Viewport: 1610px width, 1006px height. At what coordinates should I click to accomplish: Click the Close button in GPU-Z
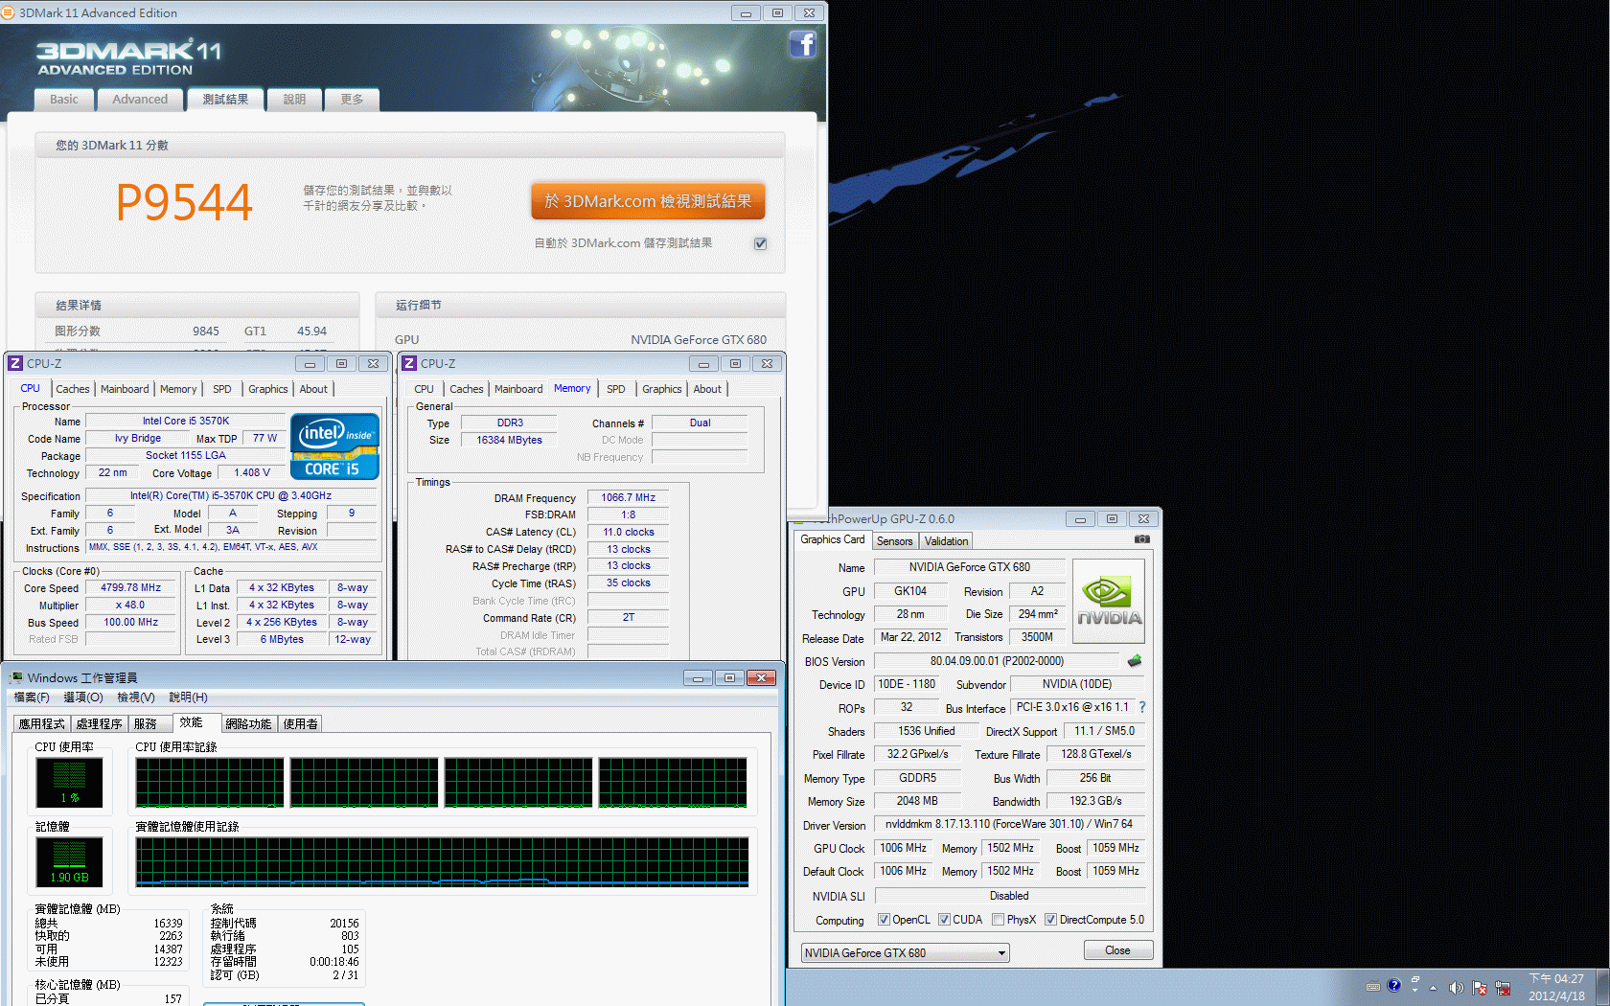click(x=1117, y=950)
